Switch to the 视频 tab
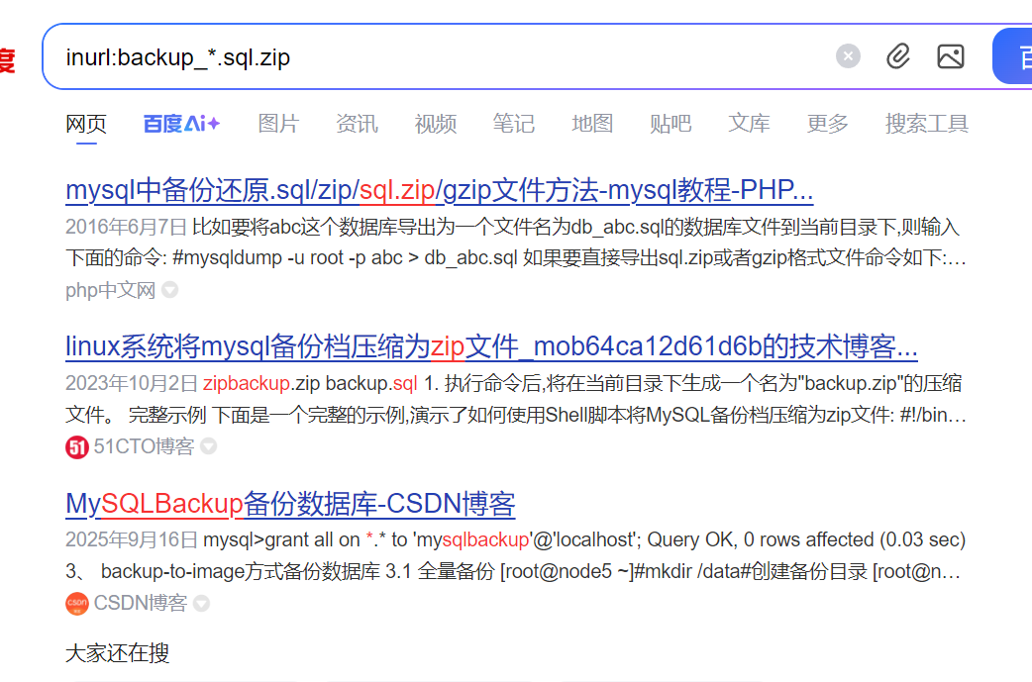This screenshot has width=1032, height=682. 435,124
